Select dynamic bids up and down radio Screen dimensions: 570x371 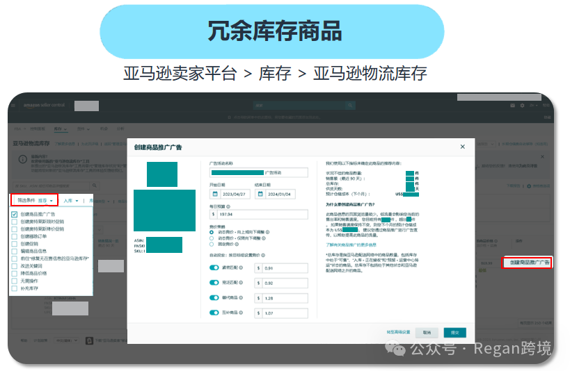tap(212, 232)
